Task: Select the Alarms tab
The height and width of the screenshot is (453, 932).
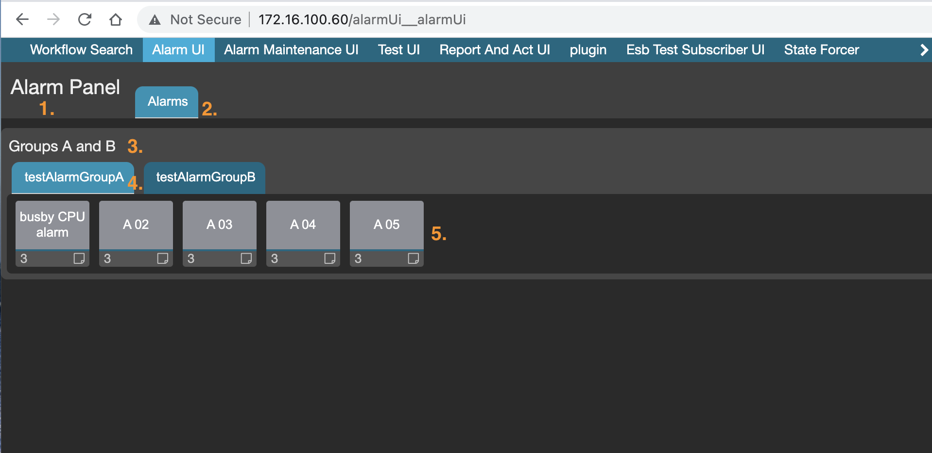Action: [167, 102]
